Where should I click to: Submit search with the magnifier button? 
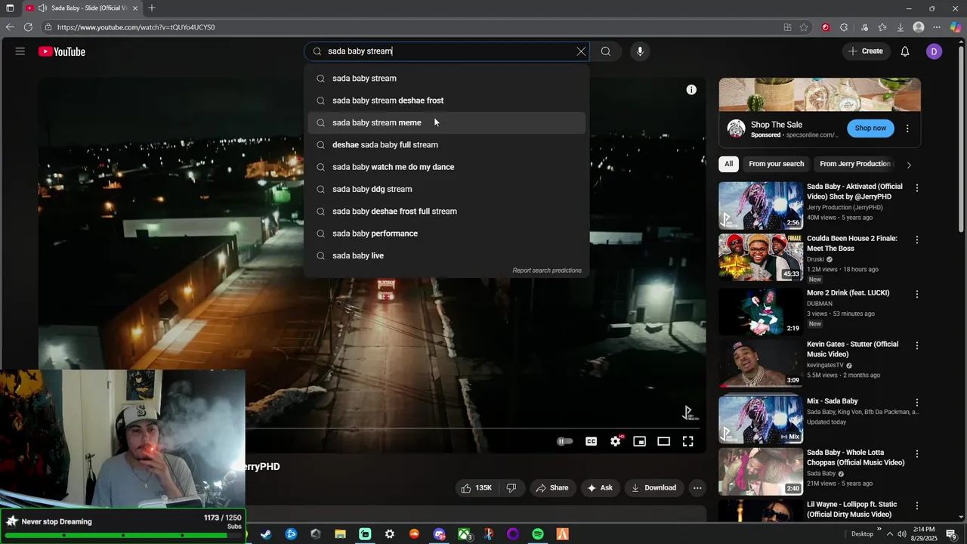click(606, 51)
